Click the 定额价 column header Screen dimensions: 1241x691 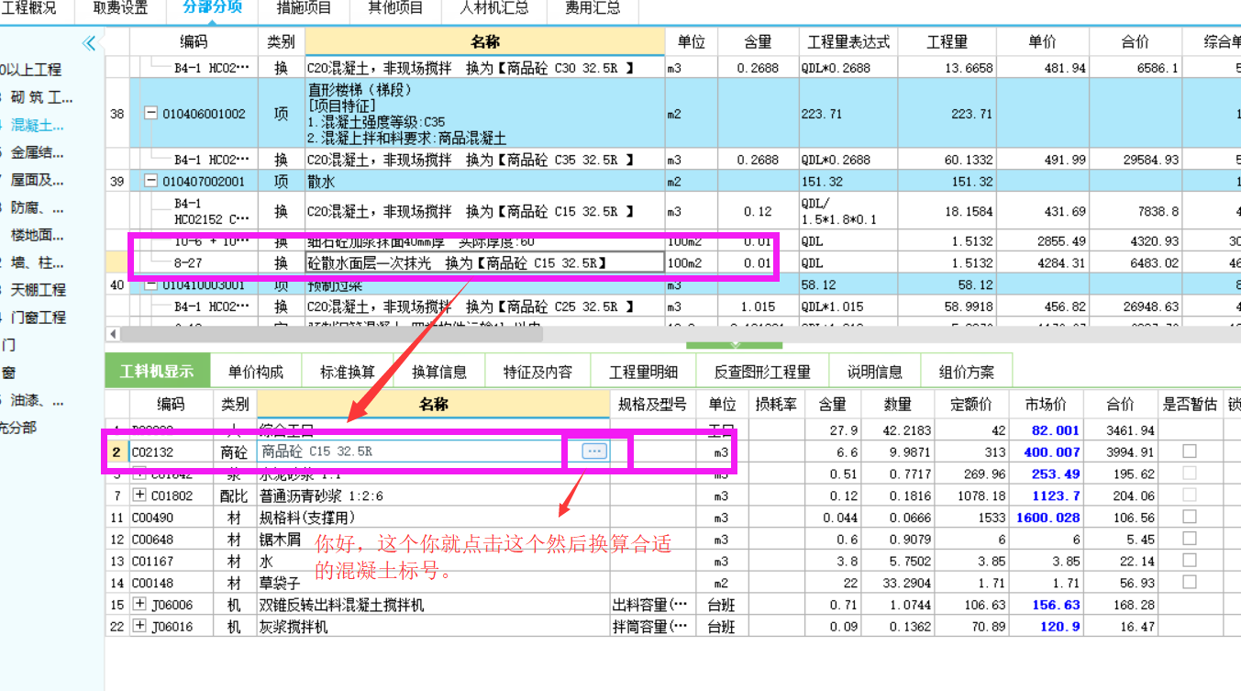click(x=971, y=405)
